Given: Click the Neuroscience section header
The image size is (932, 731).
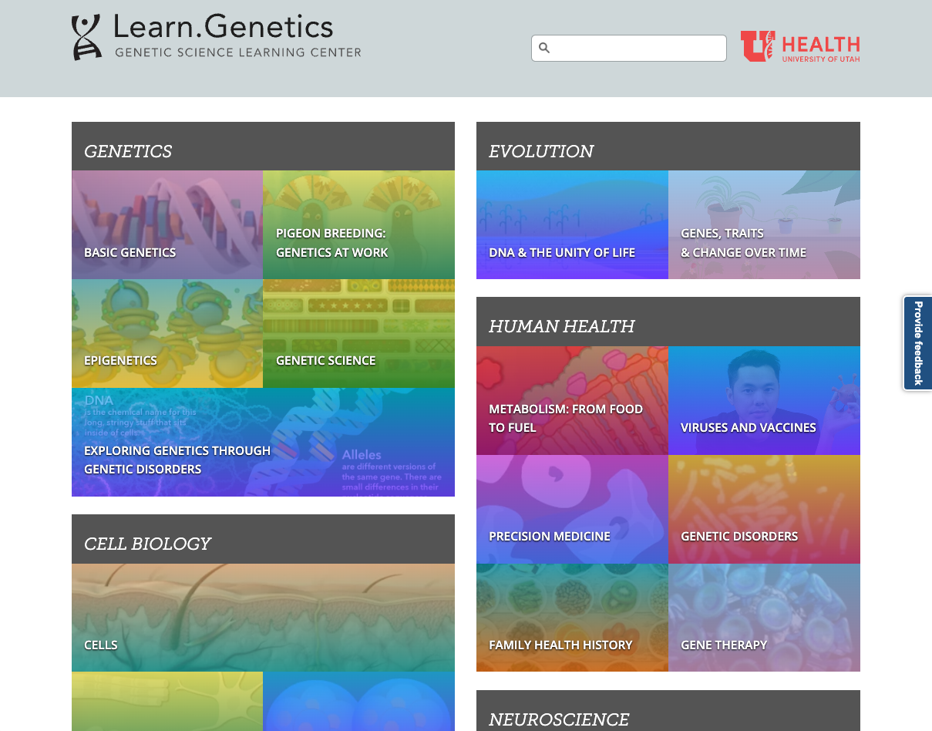Looking at the screenshot, I should (x=668, y=711).
